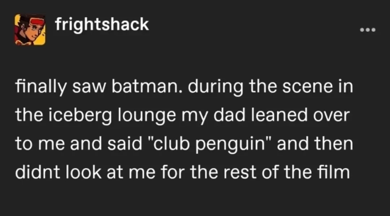Click the frightshack profile avatar
Screen dimensions: 390x216
point(30,30)
